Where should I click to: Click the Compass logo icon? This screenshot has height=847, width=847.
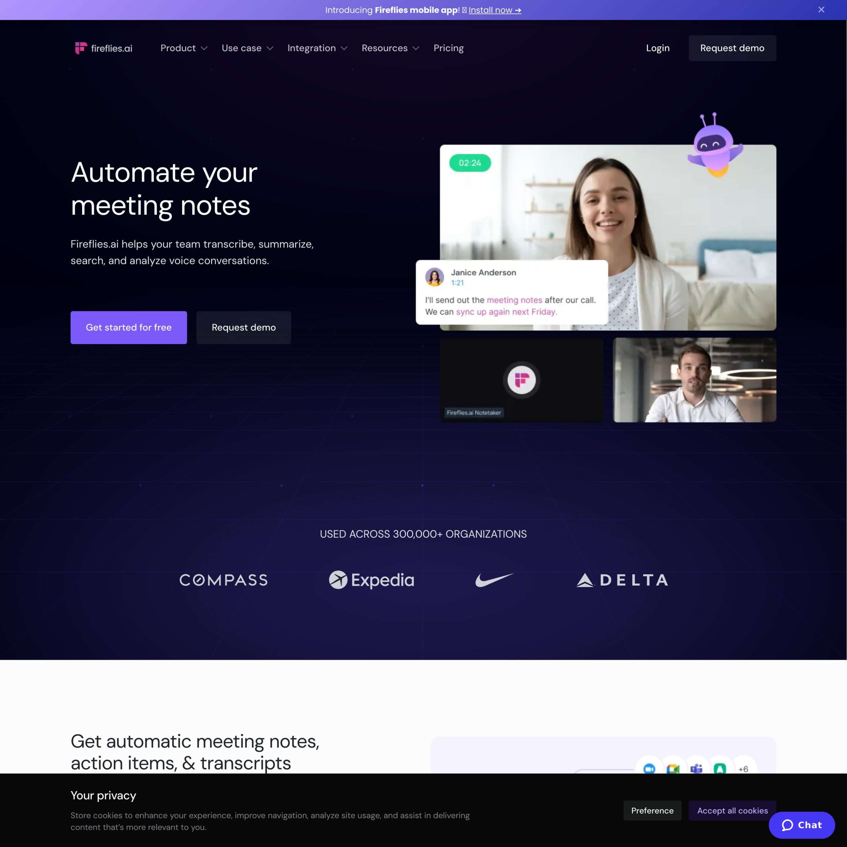tap(223, 579)
